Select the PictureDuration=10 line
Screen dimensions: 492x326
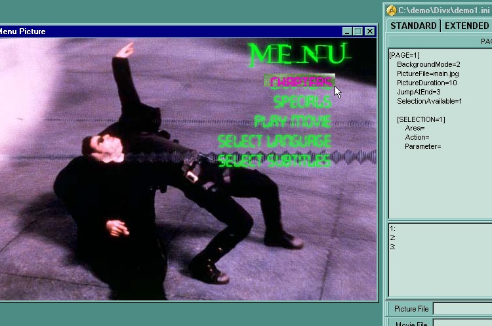427,83
